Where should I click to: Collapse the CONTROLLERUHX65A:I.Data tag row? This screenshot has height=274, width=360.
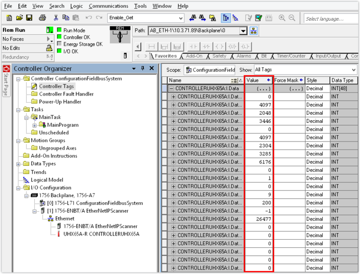coord(172,88)
